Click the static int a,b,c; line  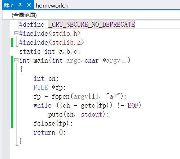(50, 51)
